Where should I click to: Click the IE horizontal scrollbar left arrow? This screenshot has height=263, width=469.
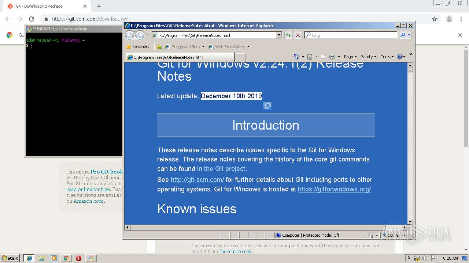[x=127, y=227]
